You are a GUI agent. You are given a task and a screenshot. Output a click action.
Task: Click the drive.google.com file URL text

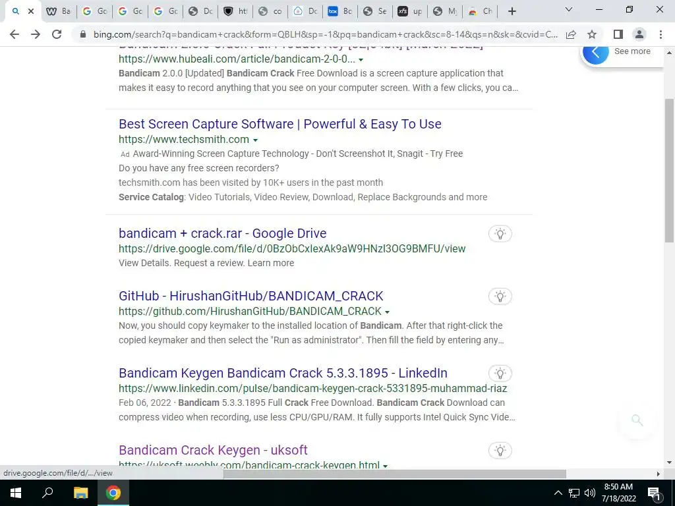[x=292, y=248]
